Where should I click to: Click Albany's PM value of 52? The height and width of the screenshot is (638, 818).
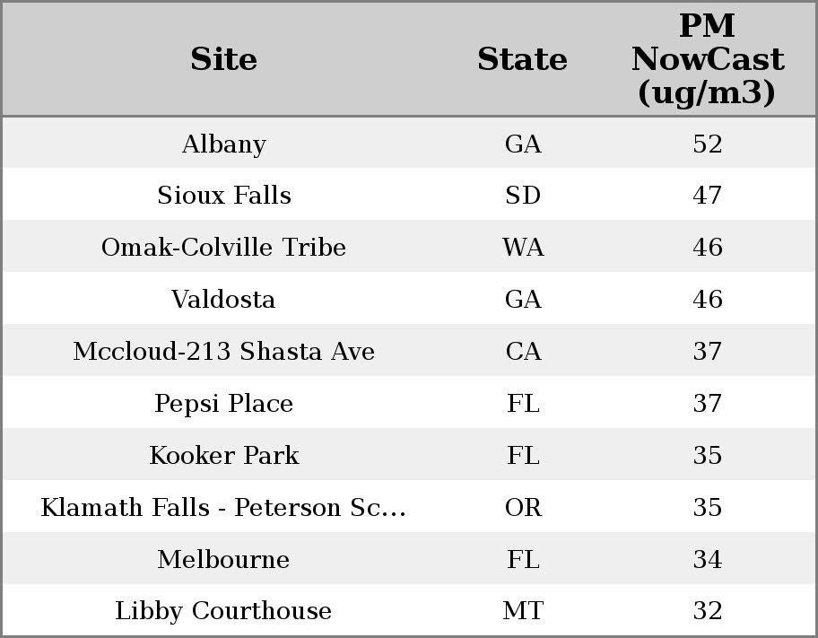[707, 144]
